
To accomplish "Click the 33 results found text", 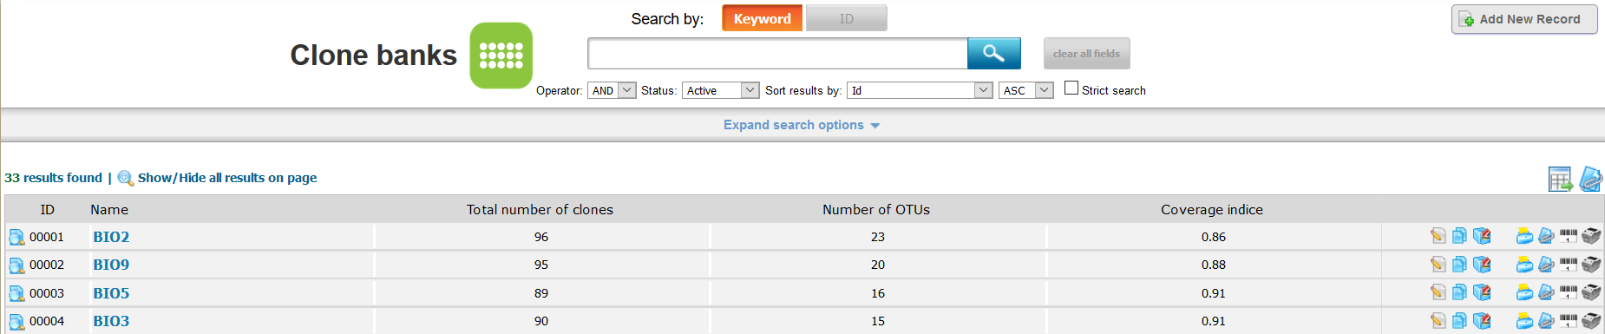I will click(53, 178).
